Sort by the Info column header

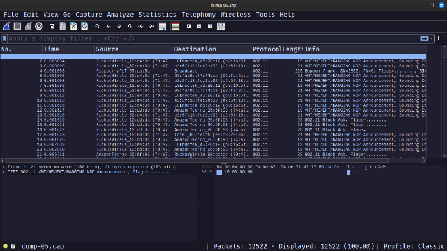[x=365, y=49]
